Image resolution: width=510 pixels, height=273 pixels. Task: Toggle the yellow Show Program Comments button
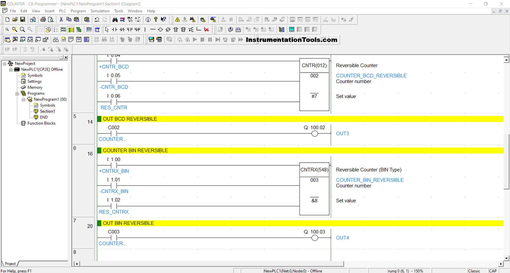click(x=71, y=29)
